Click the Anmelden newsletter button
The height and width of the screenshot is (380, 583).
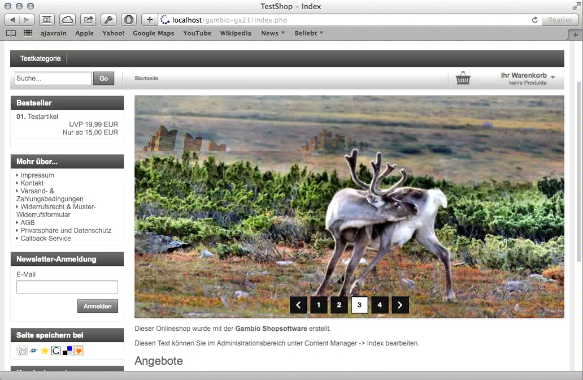tap(97, 306)
